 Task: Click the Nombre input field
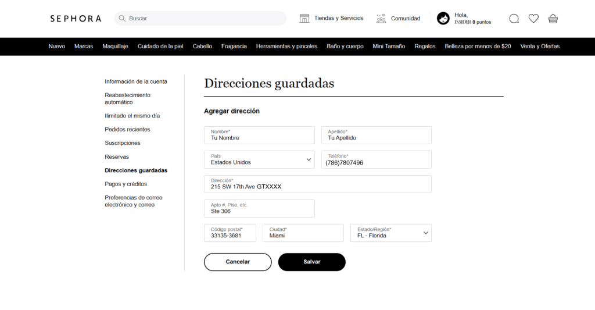click(259, 136)
